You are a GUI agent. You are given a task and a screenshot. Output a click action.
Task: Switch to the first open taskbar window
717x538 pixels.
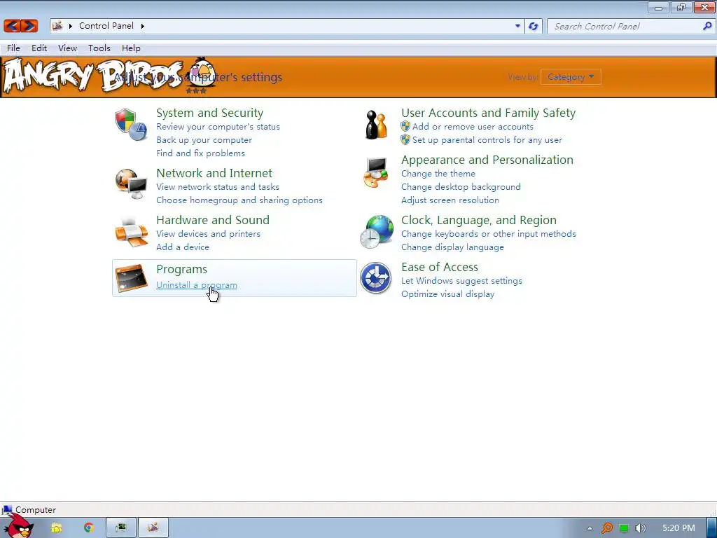[120, 528]
